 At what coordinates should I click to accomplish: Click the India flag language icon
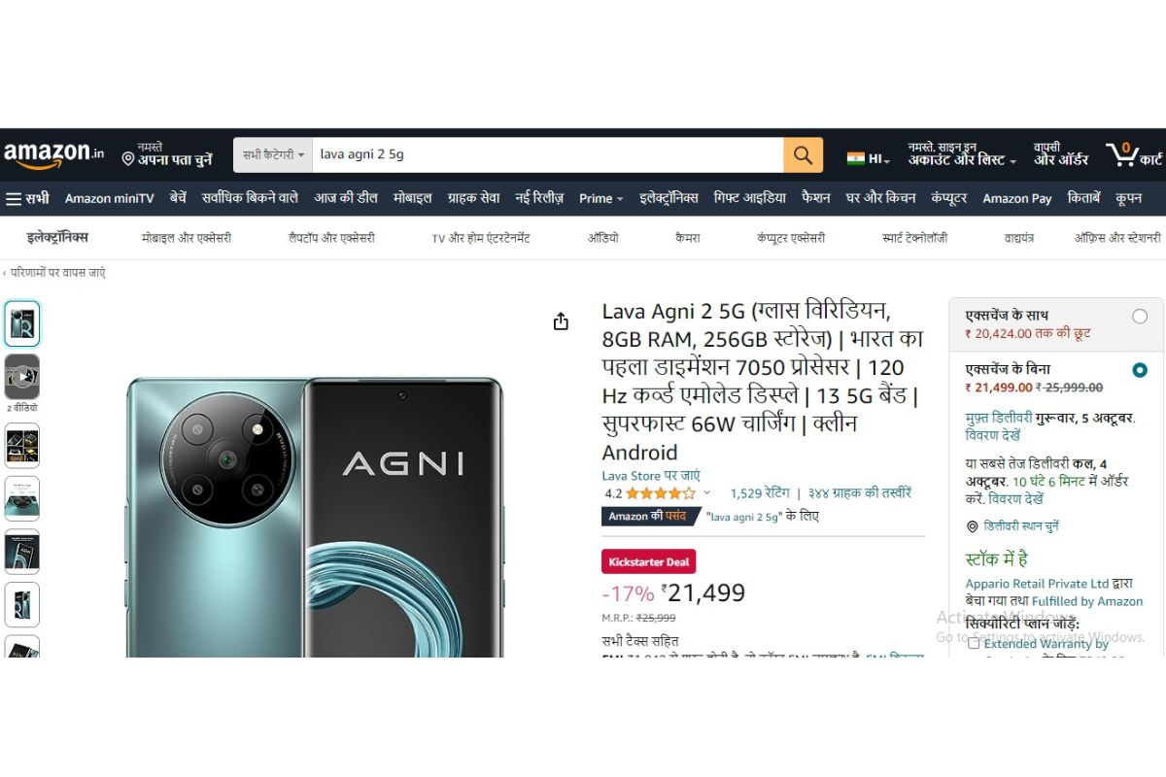(855, 158)
